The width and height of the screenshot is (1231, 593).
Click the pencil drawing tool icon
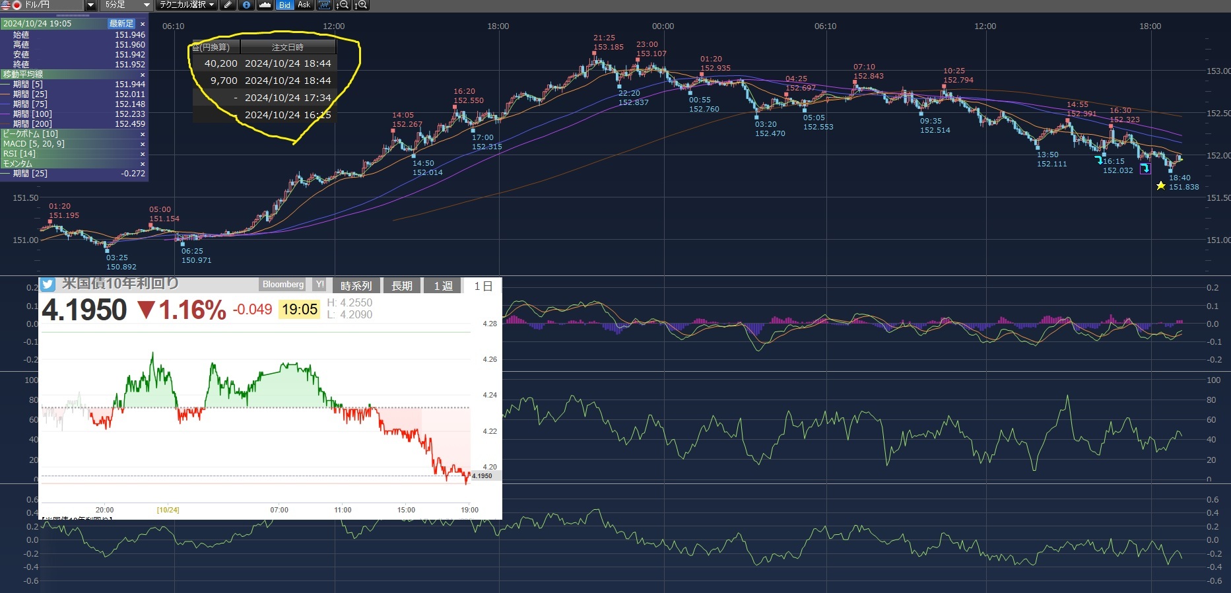[228, 5]
